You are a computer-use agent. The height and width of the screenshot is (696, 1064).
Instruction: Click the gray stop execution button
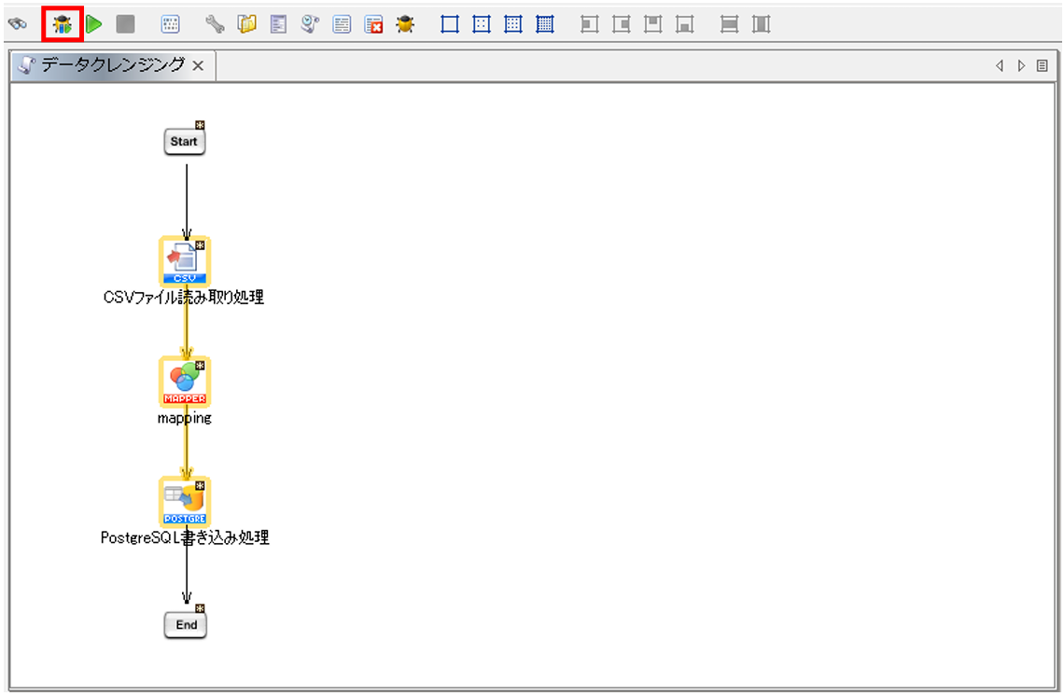[x=125, y=24]
